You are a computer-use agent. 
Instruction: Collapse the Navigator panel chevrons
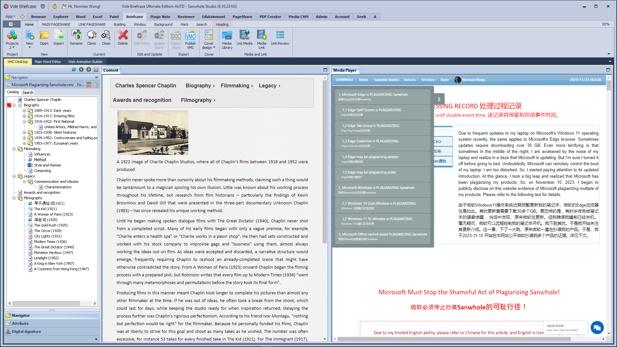pos(96,77)
